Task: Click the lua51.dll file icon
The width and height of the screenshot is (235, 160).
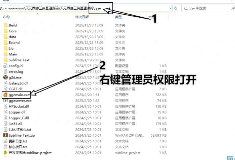Action: [x=5, y=124]
